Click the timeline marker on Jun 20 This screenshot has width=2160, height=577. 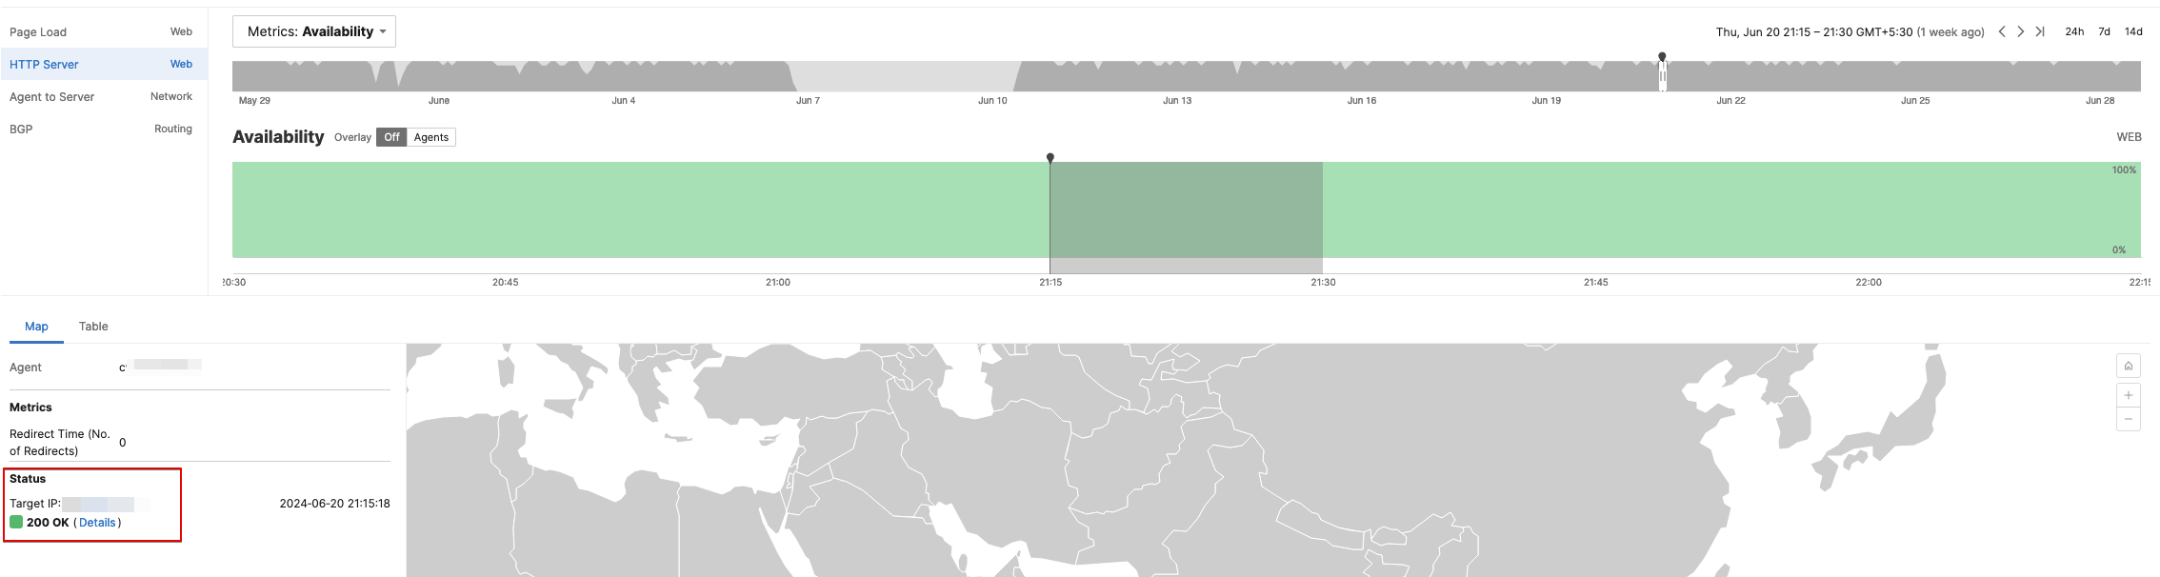tap(1663, 54)
